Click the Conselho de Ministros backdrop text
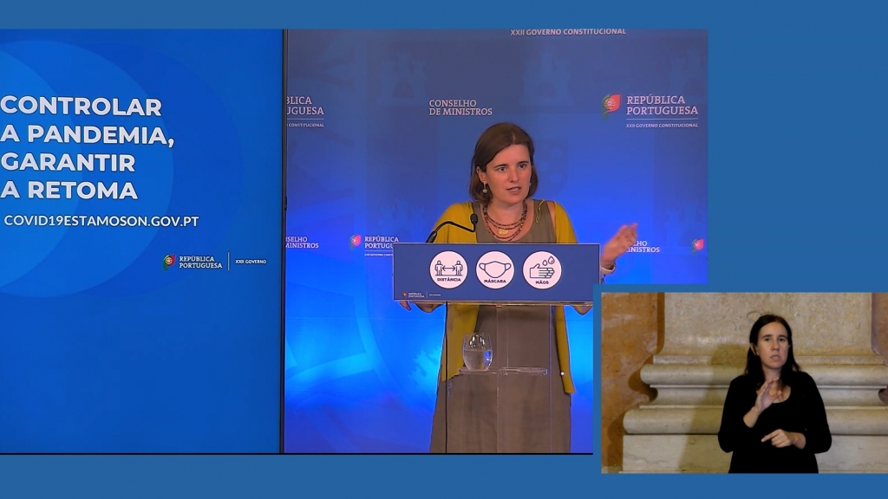Screen dimensions: 888x499 point(460,107)
